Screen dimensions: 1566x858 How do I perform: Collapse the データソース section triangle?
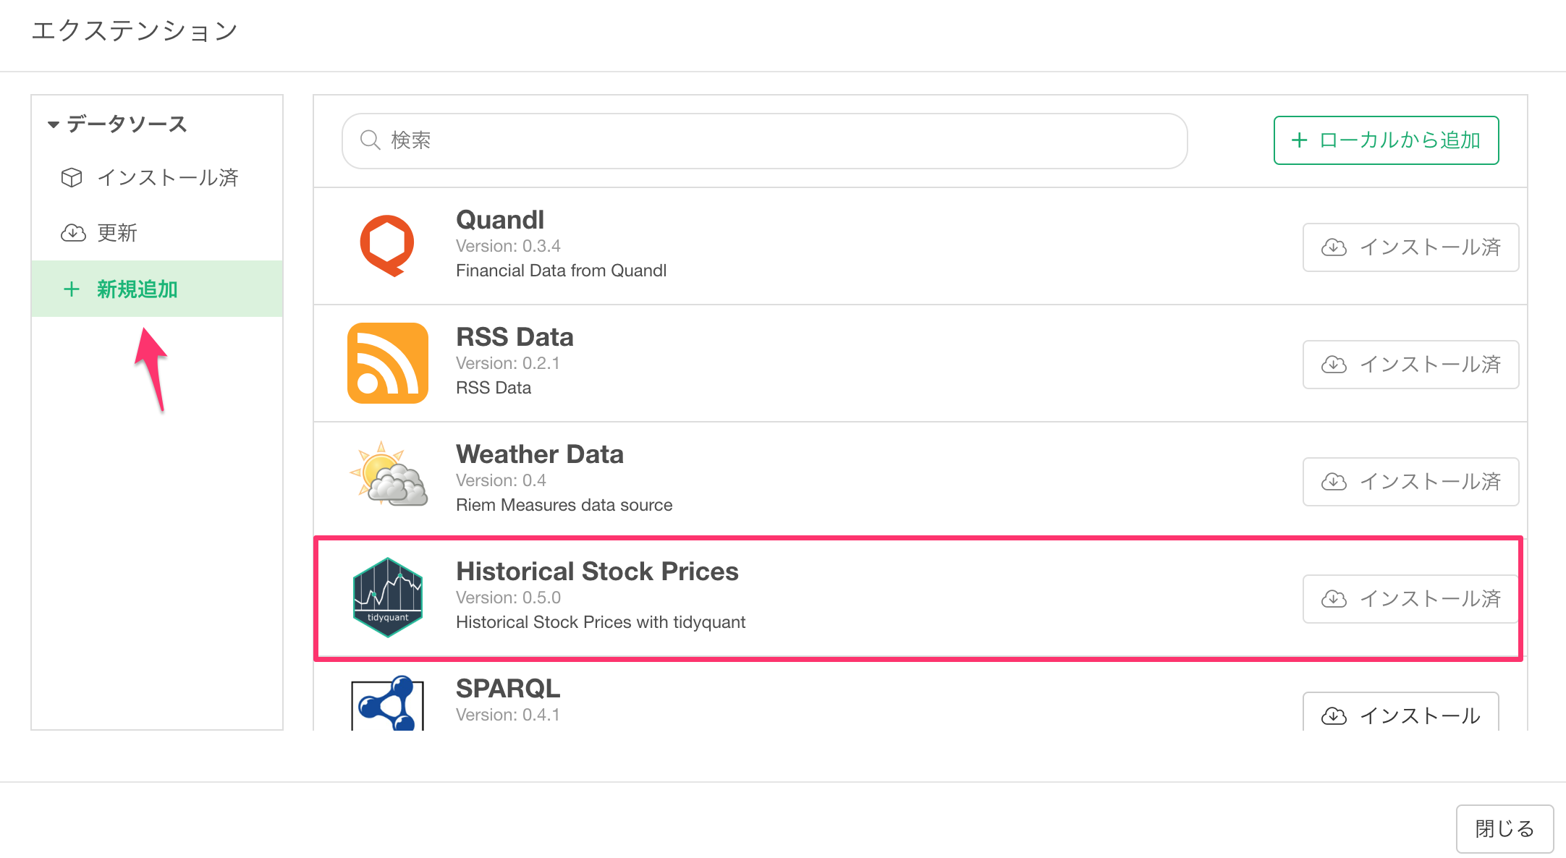tap(54, 124)
